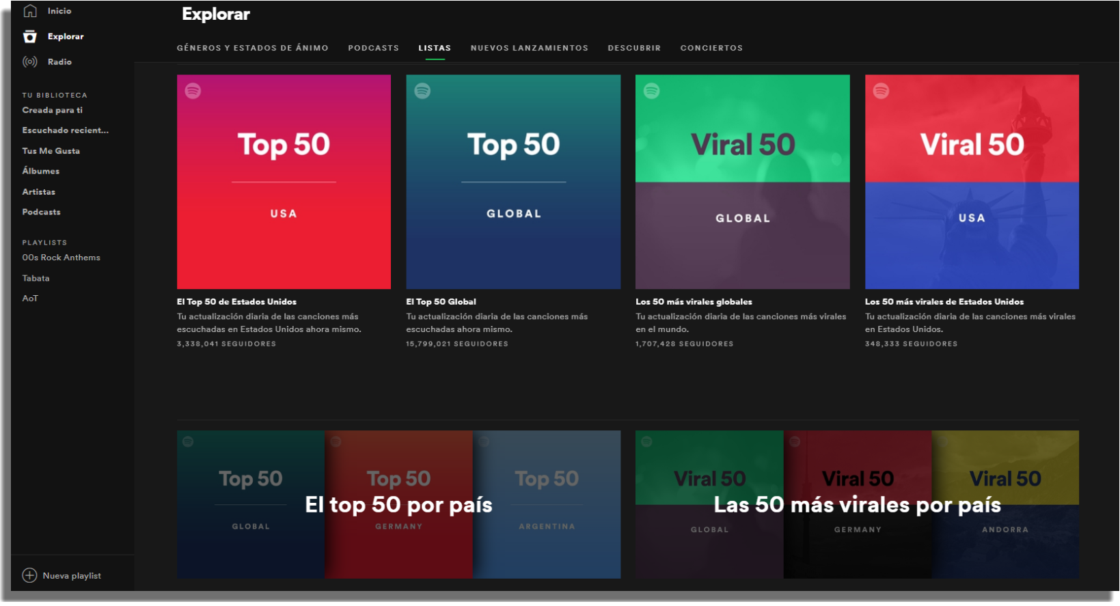Screen dimensions: 1120x606
Task: Open the Conciertos tab
Action: tap(711, 48)
